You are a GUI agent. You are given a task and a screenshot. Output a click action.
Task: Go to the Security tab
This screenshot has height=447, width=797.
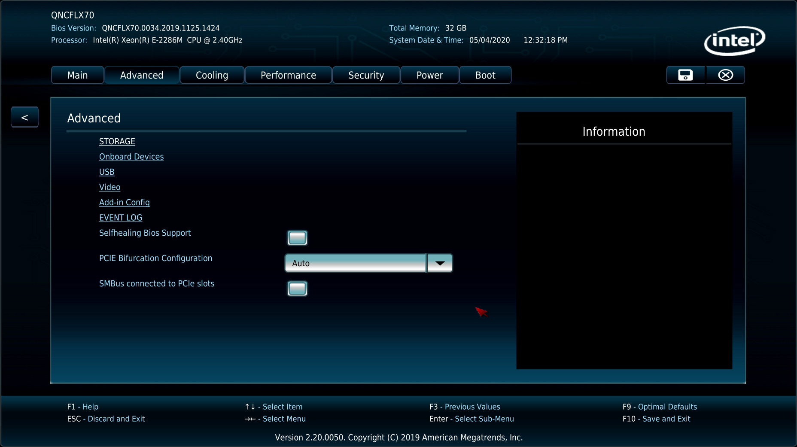pos(366,75)
